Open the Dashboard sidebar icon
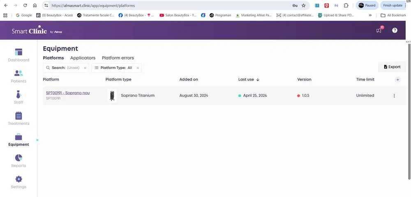 (18, 52)
